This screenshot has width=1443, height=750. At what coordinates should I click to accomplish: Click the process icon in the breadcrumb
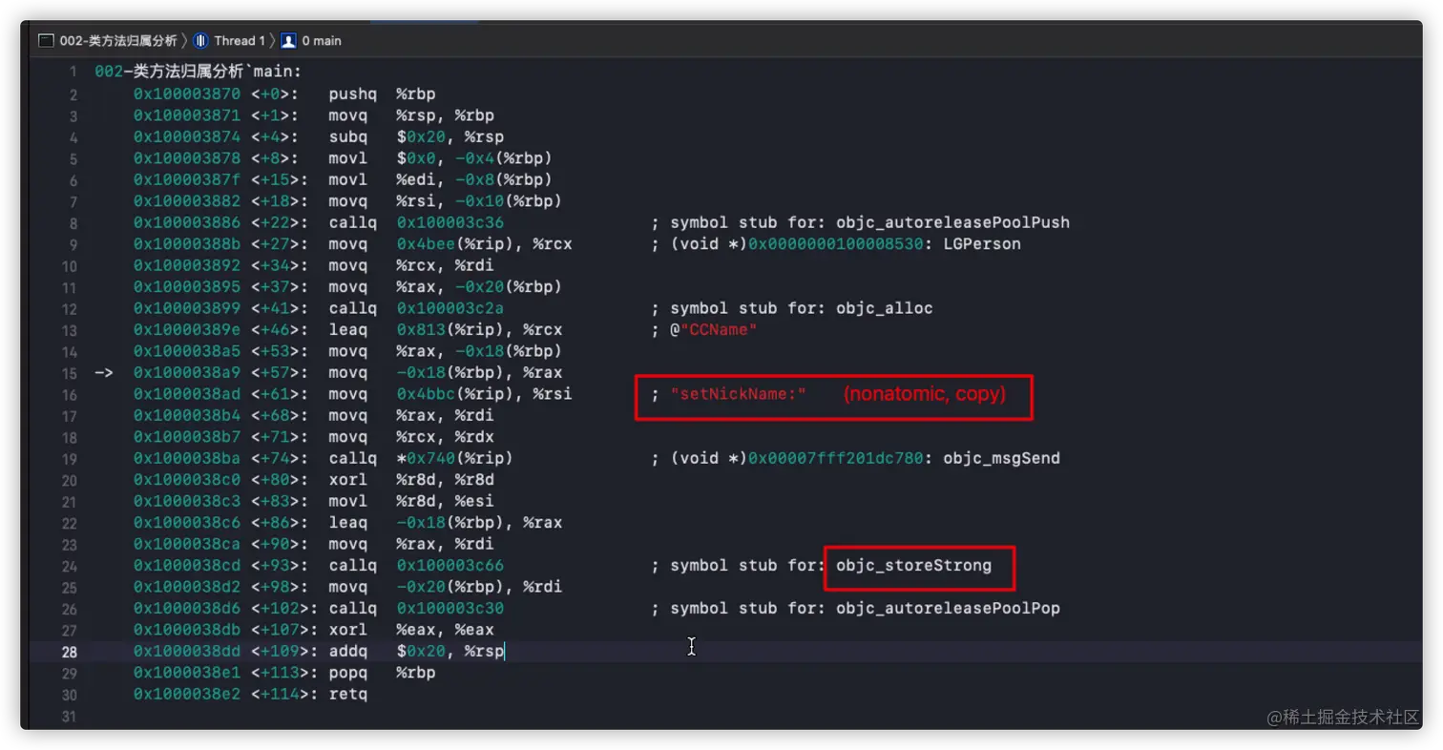coord(46,41)
